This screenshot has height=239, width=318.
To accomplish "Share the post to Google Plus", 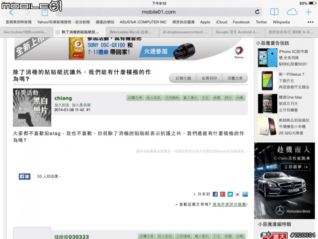I will [223, 194].
